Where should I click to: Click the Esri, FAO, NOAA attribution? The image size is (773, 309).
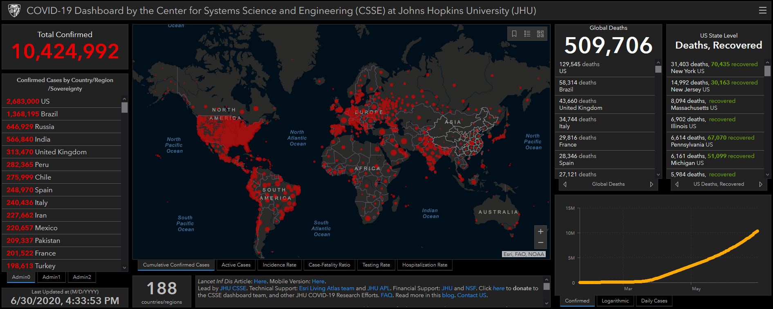(x=524, y=254)
